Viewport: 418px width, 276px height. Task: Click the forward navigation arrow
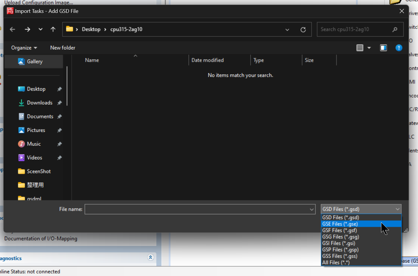point(27,29)
